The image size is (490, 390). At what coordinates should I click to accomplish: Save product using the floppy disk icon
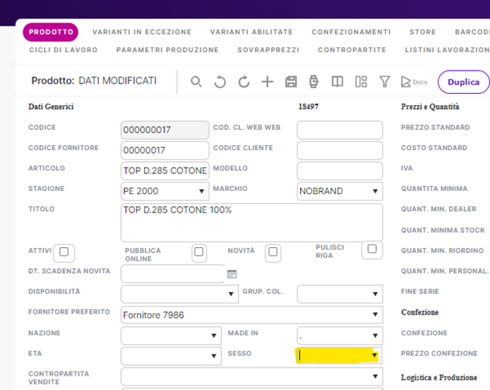(x=291, y=82)
